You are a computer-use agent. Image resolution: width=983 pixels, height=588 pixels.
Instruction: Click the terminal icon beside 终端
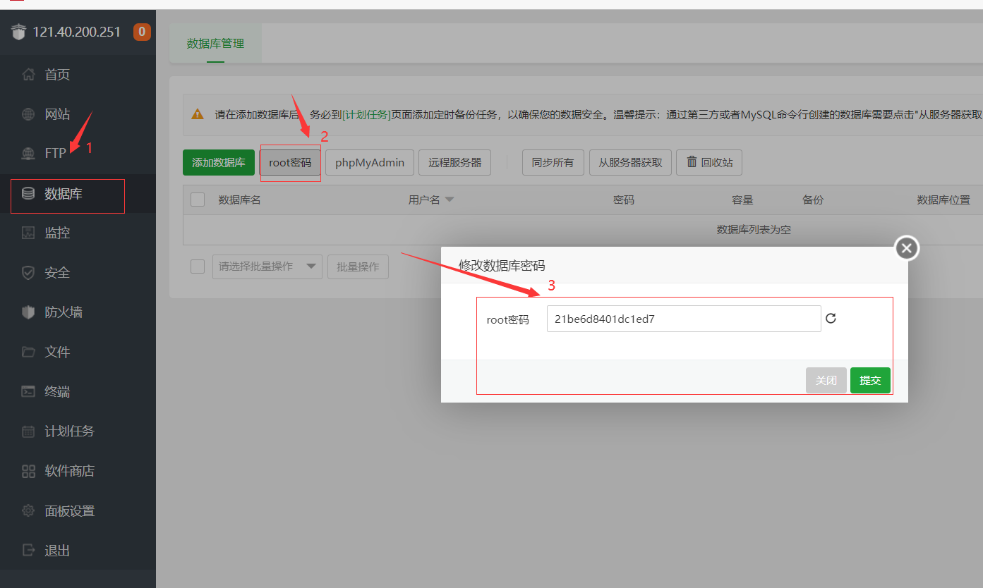click(28, 391)
